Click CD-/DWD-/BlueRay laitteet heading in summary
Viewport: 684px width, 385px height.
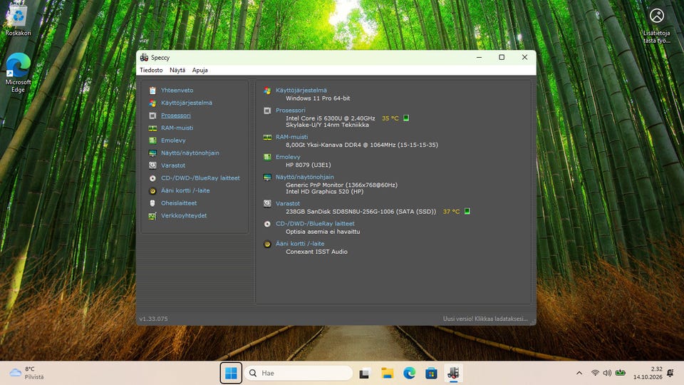[x=315, y=223]
